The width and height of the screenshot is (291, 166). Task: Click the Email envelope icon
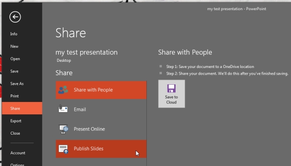(x=63, y=109)
